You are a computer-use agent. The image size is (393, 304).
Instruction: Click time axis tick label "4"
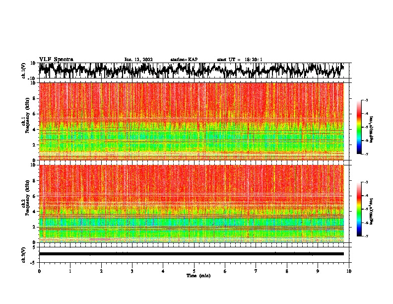click(163, 271)
